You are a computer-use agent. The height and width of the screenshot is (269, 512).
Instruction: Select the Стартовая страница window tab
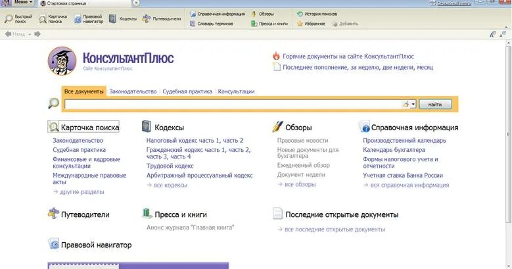[85, 3]
